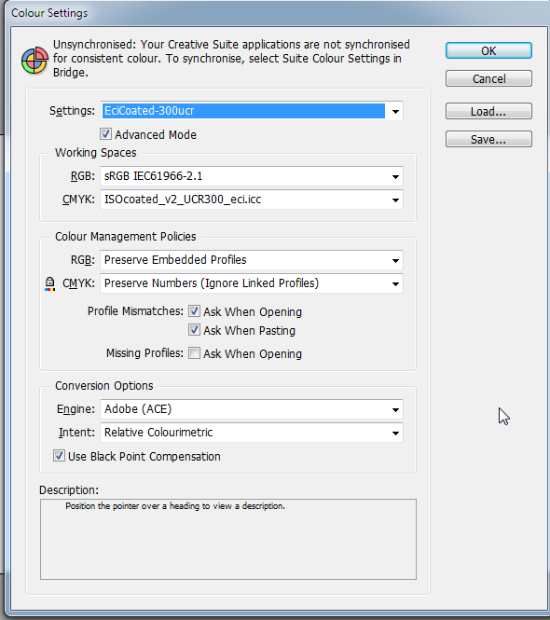Click the Load... button

click(x=488, y=112)
